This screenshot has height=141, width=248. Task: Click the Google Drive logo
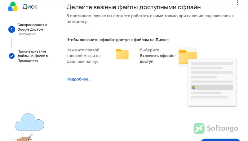pos(13,6)
